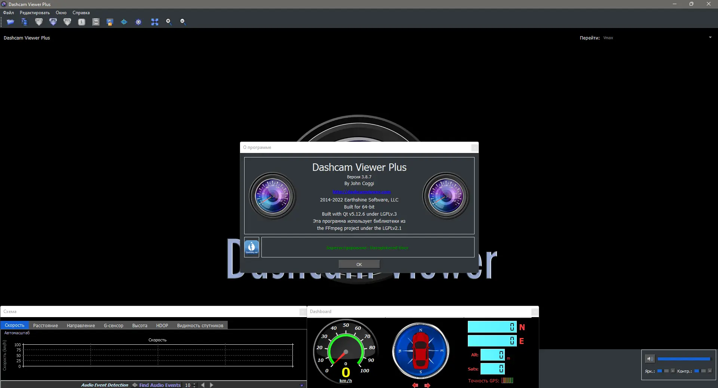Click the compass with red car
Viewport: 718px width, 388px height.
pos(421,351)
